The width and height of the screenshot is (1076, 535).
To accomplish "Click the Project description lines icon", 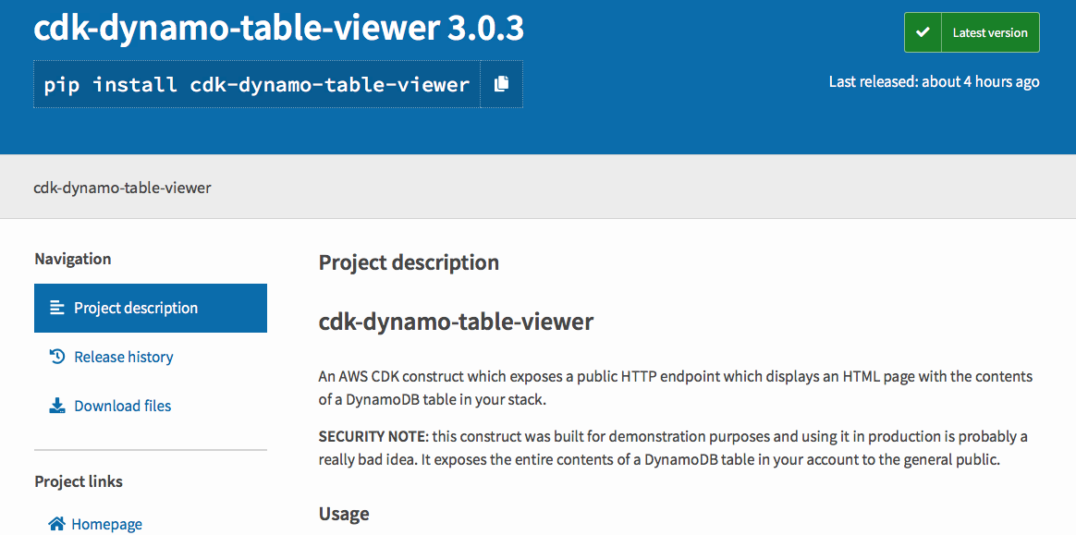I will [57, 308].
